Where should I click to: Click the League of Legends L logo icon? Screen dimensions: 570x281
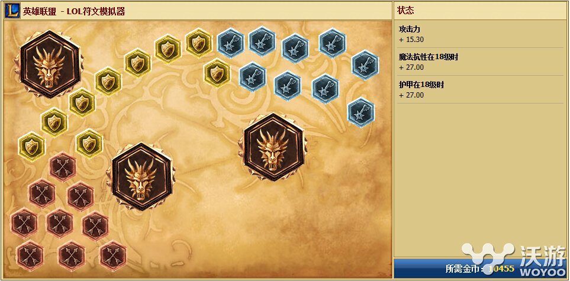tap(12, 11)
